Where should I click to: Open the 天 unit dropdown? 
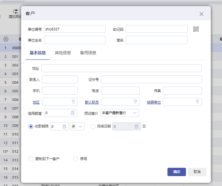[77, 127]
